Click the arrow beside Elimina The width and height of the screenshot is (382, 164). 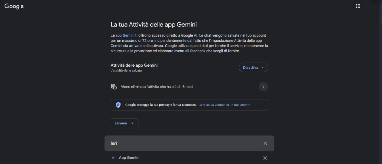133,123
